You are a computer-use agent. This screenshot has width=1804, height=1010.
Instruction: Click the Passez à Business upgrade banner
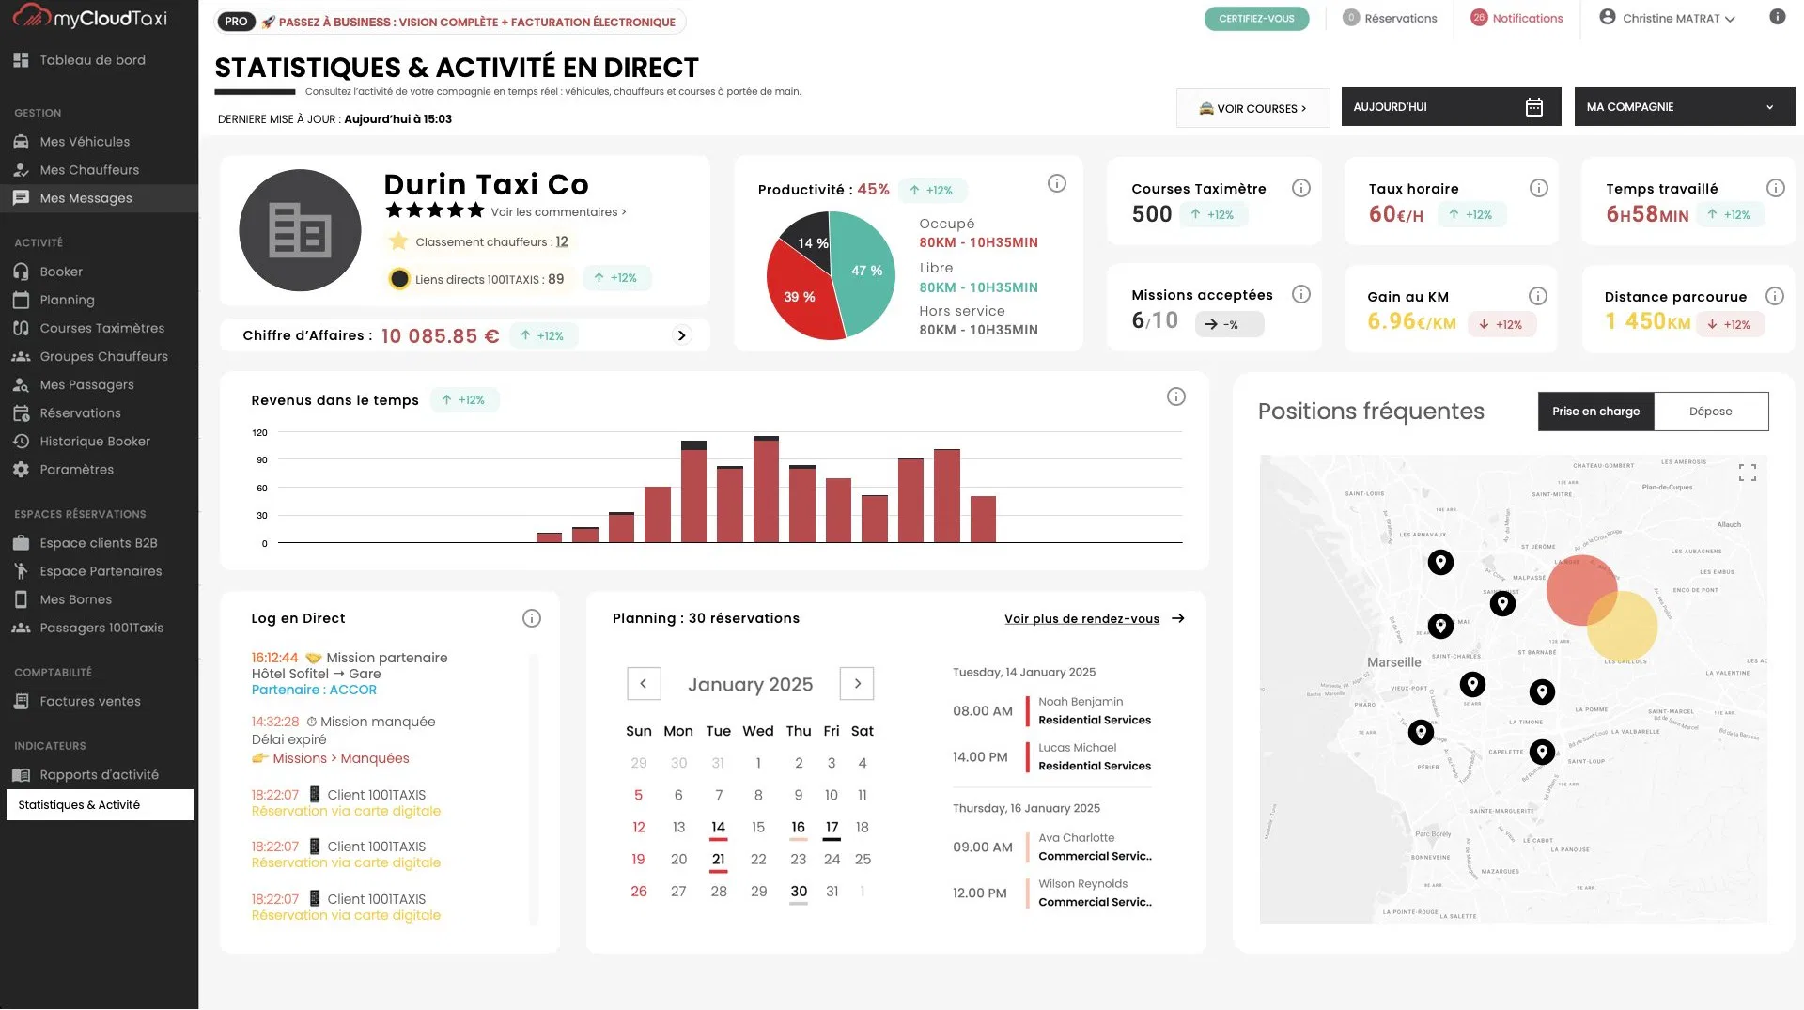[x=450, y=22]
